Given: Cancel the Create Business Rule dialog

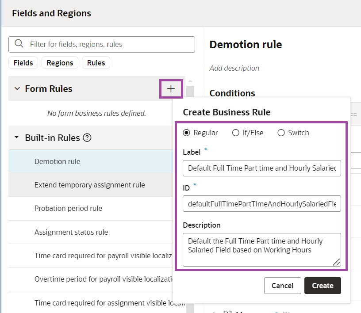Looking at the screenshot, I should point(282,286).
